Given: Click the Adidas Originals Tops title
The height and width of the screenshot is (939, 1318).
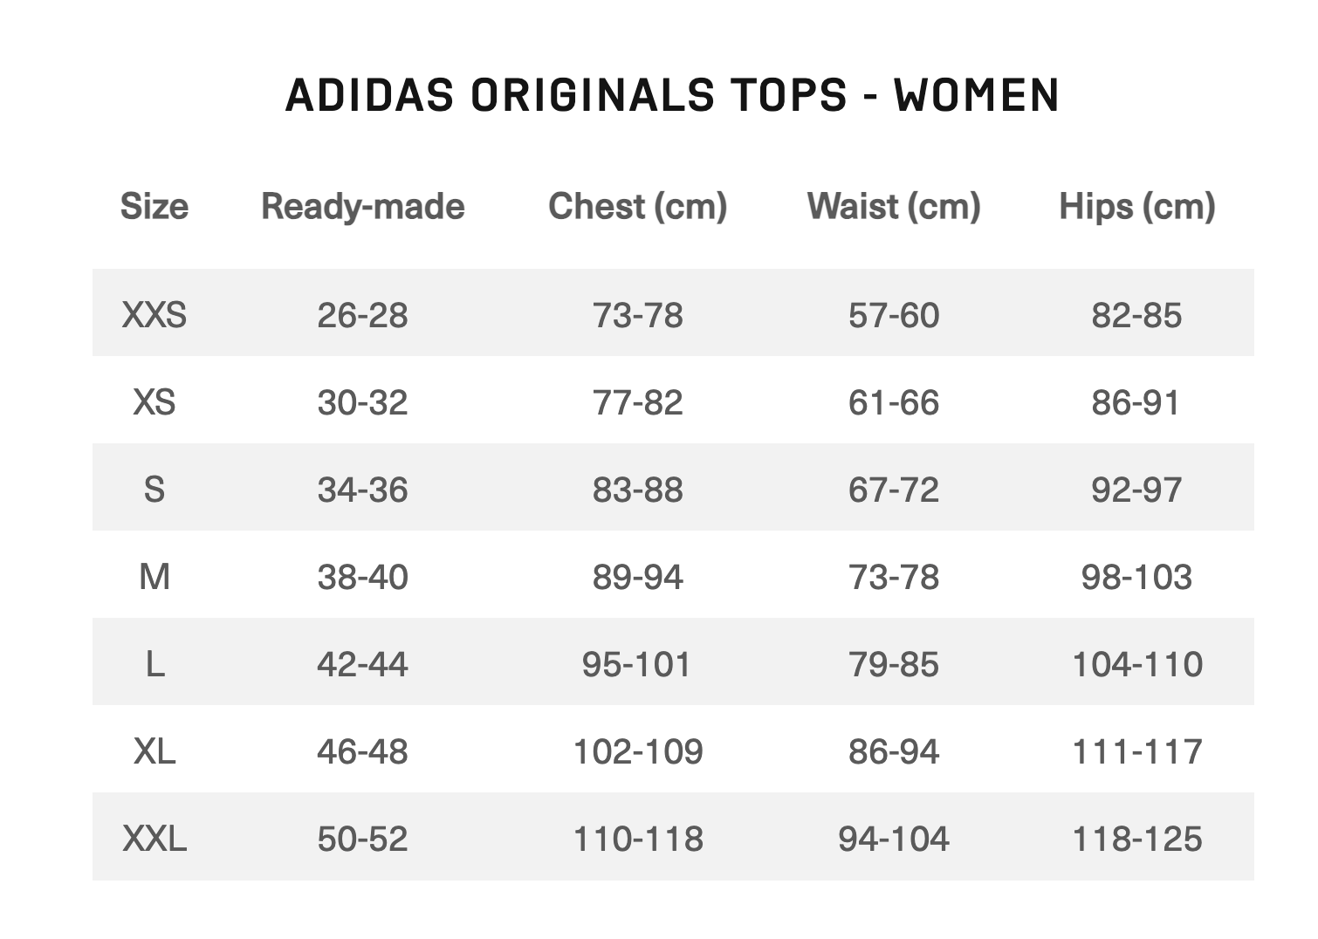Looking at the screenshot, I should [x=672, y=95].
